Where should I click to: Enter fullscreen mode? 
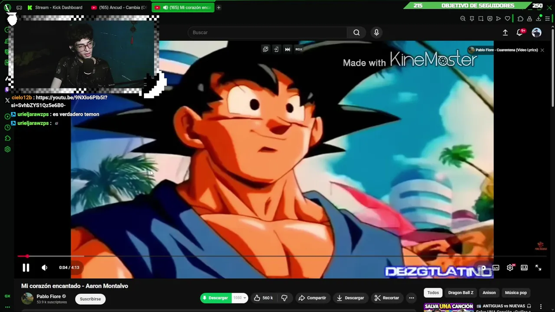[538, 268]
